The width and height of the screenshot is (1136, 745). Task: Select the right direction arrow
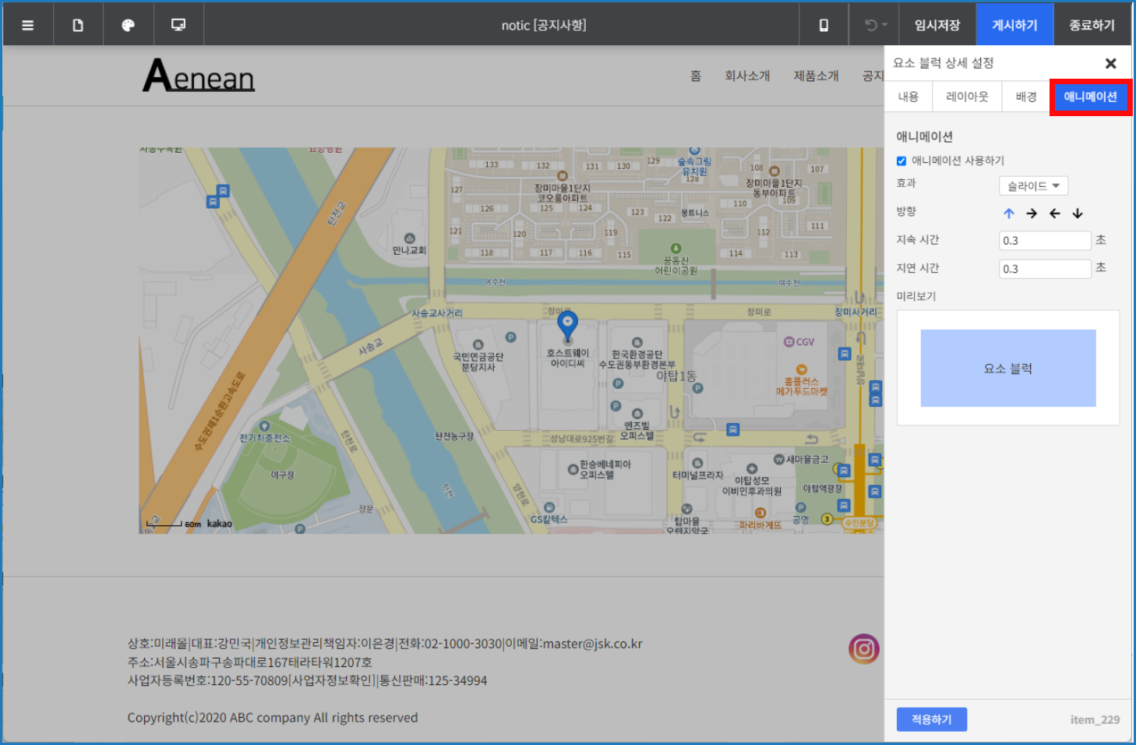[x=1032, y=214]
